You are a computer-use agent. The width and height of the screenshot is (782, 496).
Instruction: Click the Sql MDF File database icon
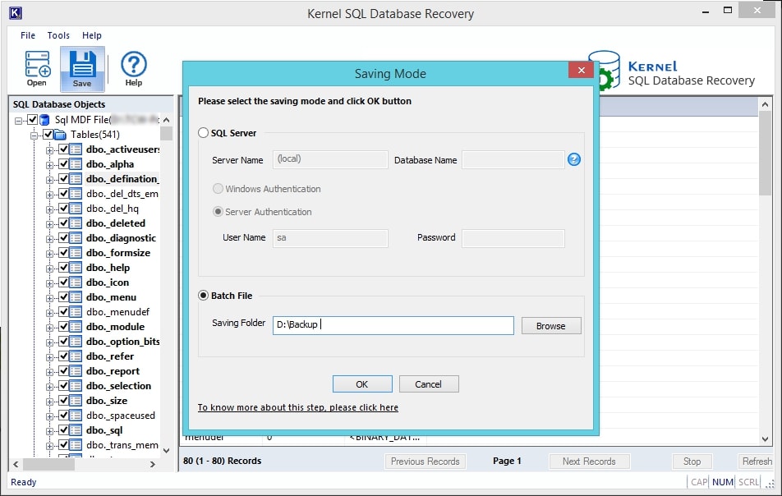(45, 120)
